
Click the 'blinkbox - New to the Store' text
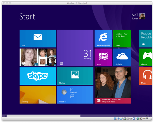pyautogui.click(x=122, y=35)
